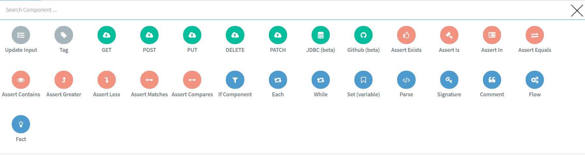Choose the Assert Equals icon
This screenshot has width=585, height=155.
point(534,35)
